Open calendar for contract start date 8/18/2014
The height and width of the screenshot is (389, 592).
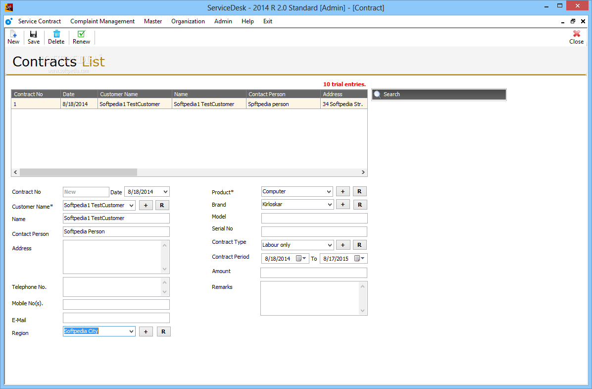point(301,259)
